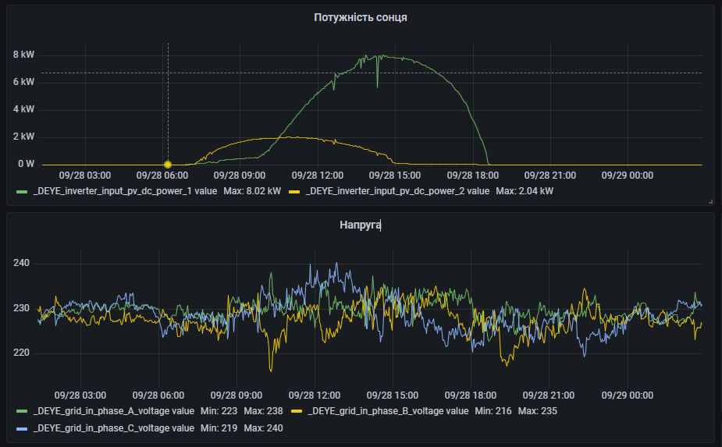The width and height of the screenshot is (722, 447).
Task: Click the "Max: 8.02 kW" legend value
Action: click(252, 190)
